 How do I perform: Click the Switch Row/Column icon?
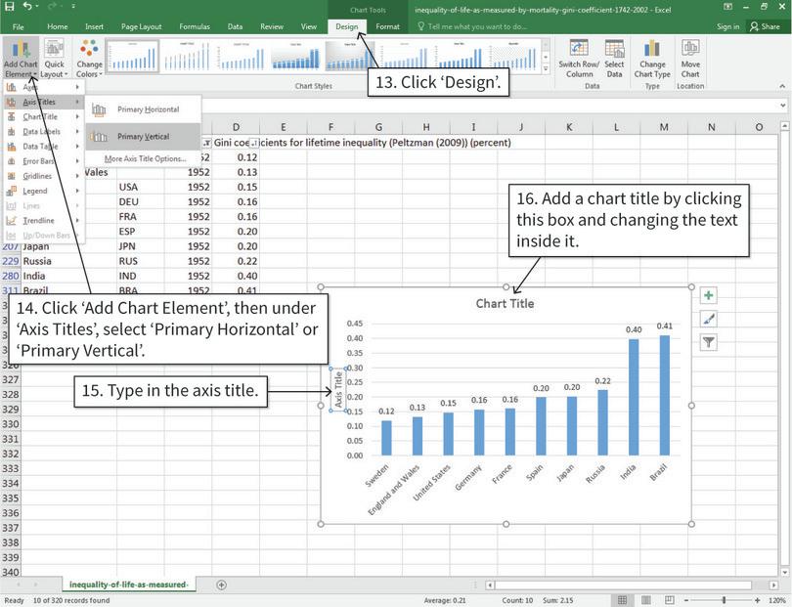tap(578, 57)
